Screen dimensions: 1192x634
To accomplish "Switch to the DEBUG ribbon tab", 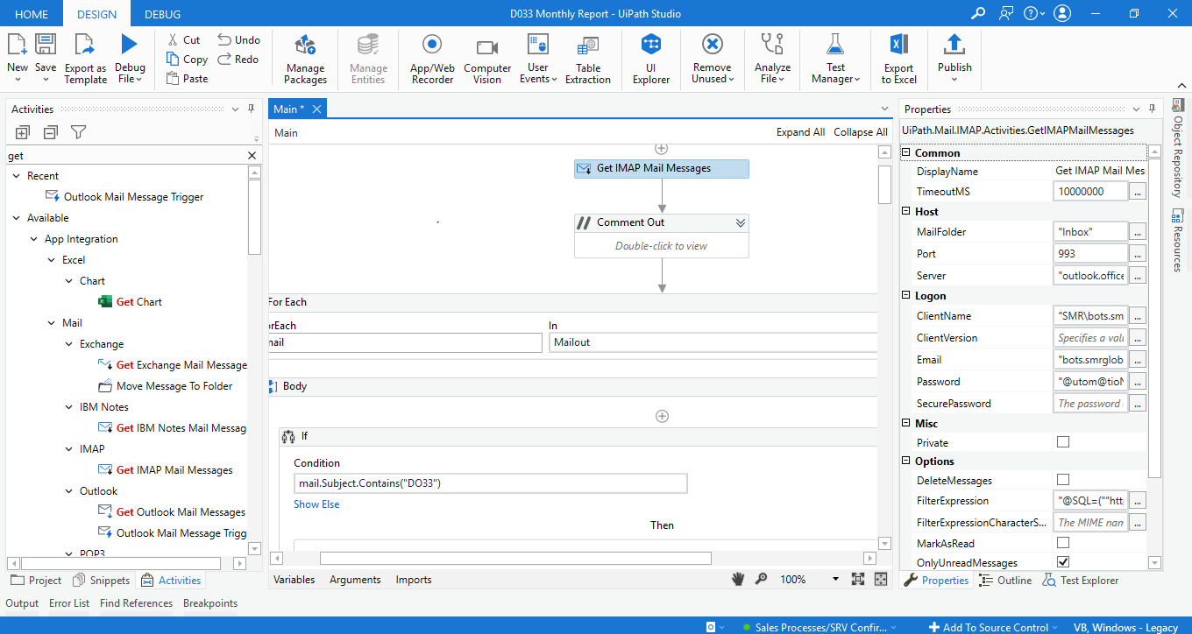I will (163, 14).
